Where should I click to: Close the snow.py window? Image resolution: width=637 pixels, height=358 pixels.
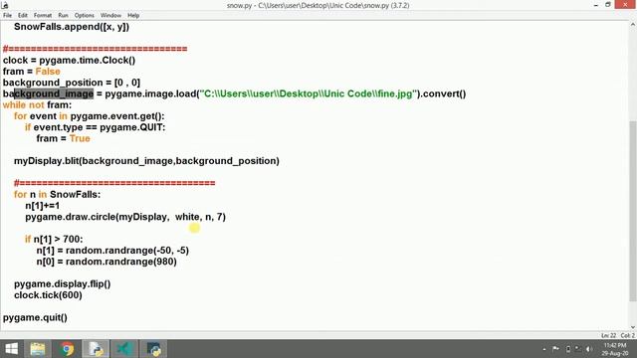[x=625, y=4]
